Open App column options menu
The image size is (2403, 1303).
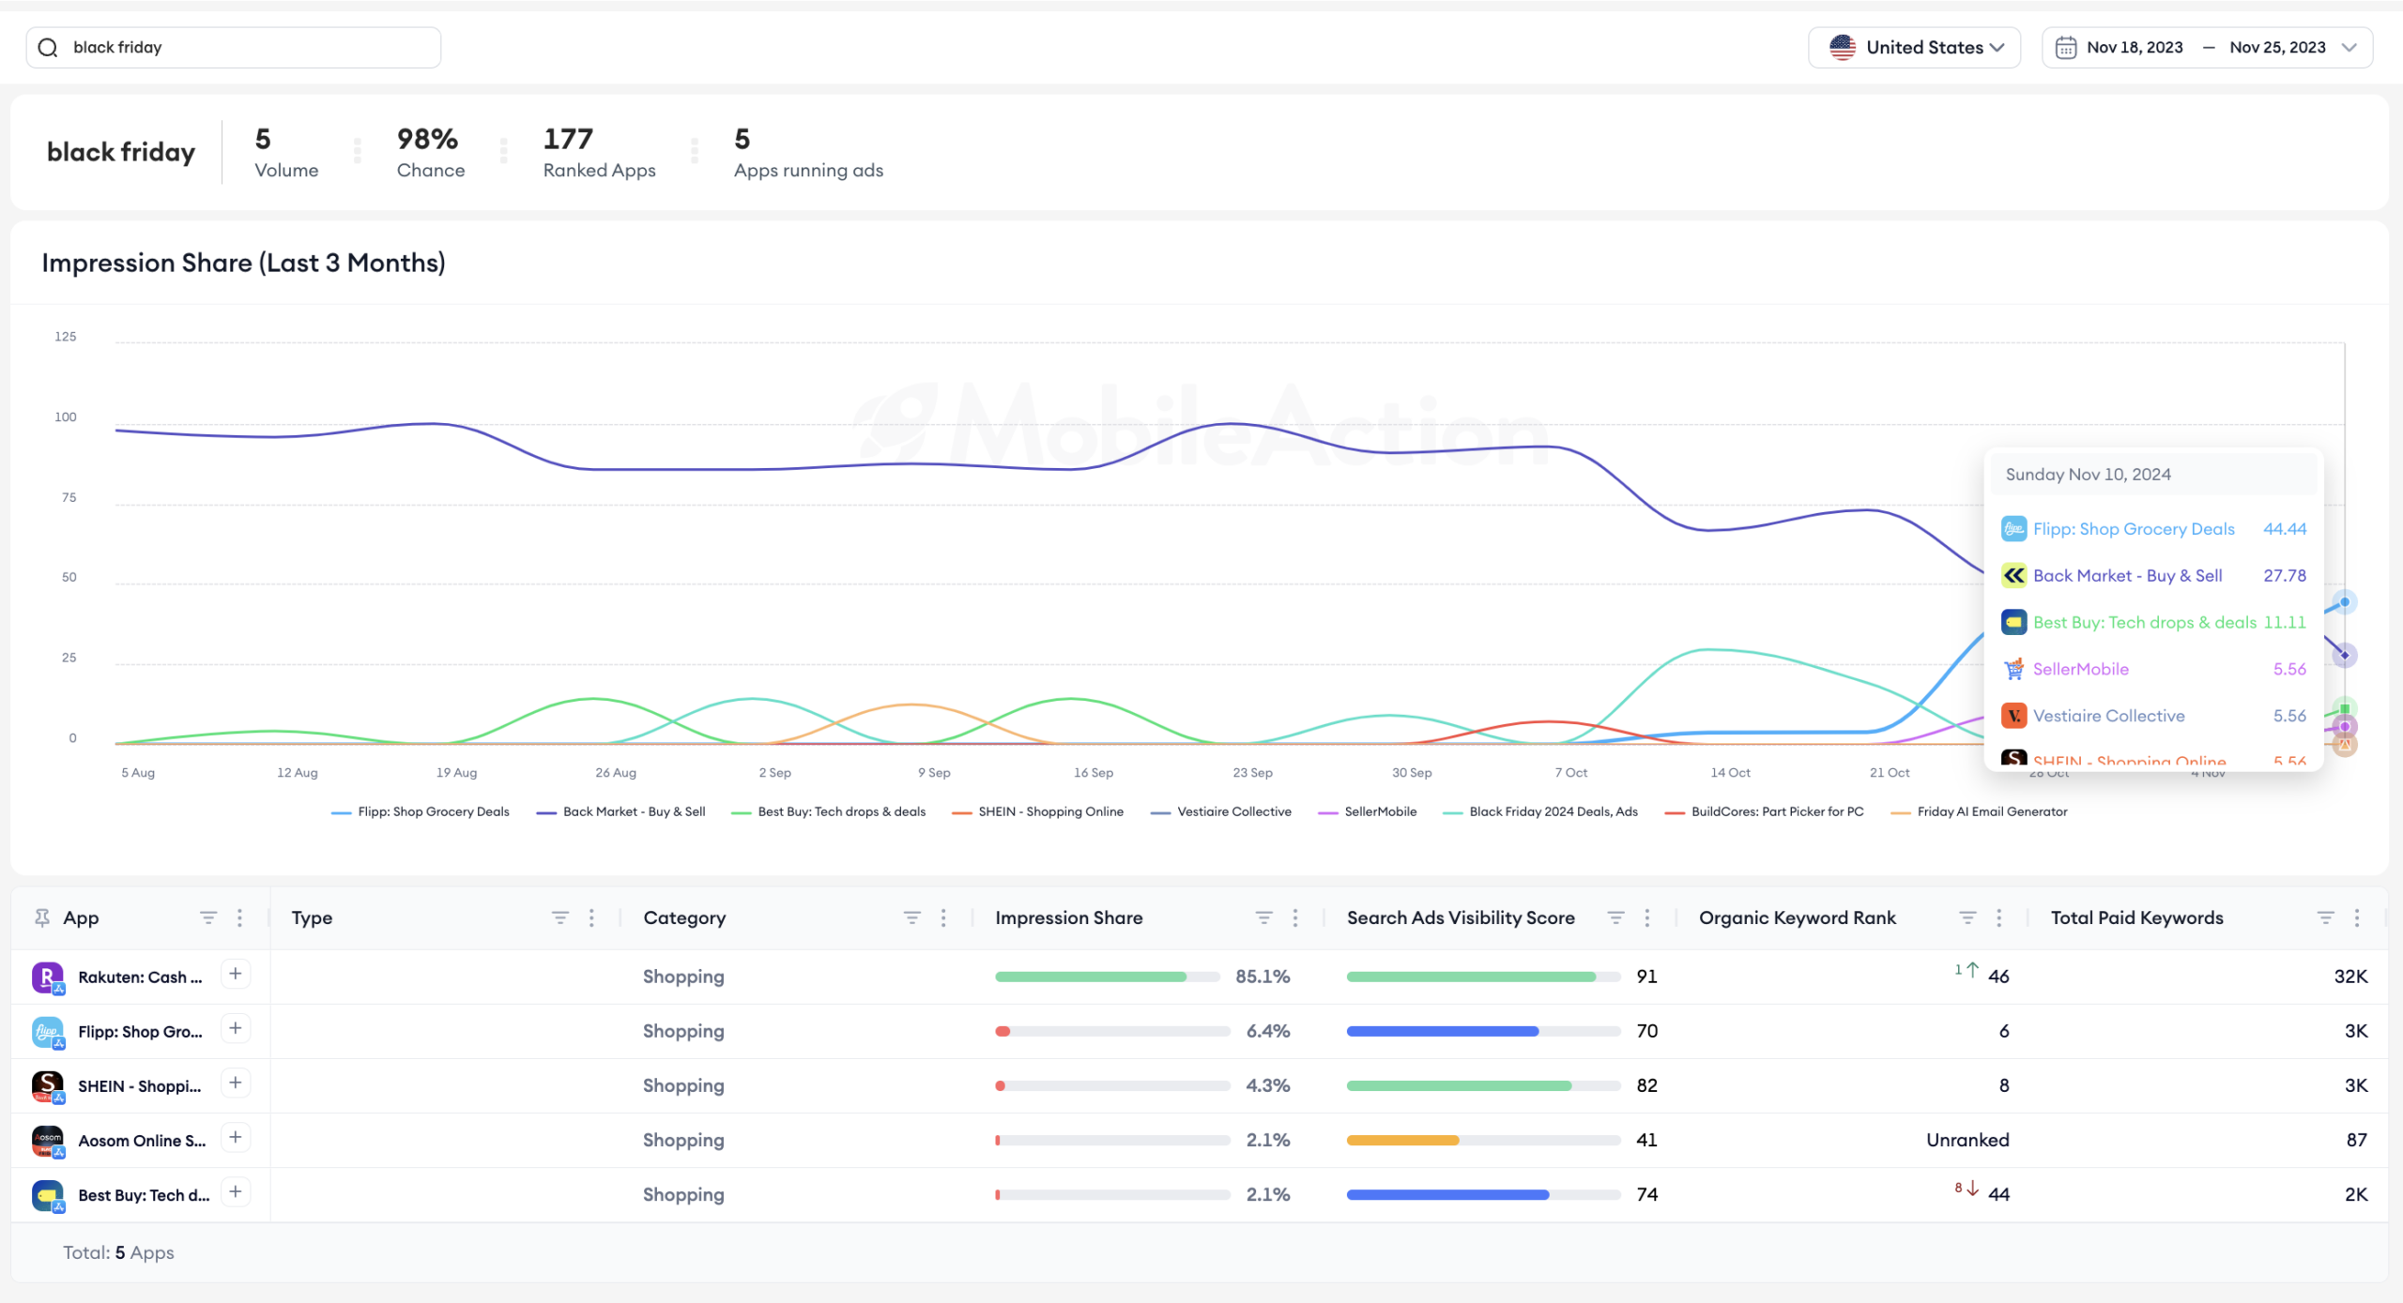tap(240, 917)
